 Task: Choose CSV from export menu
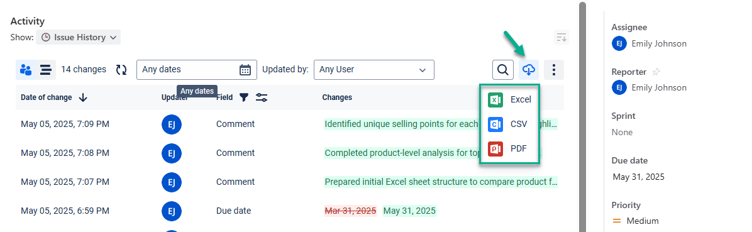[509, 124]
